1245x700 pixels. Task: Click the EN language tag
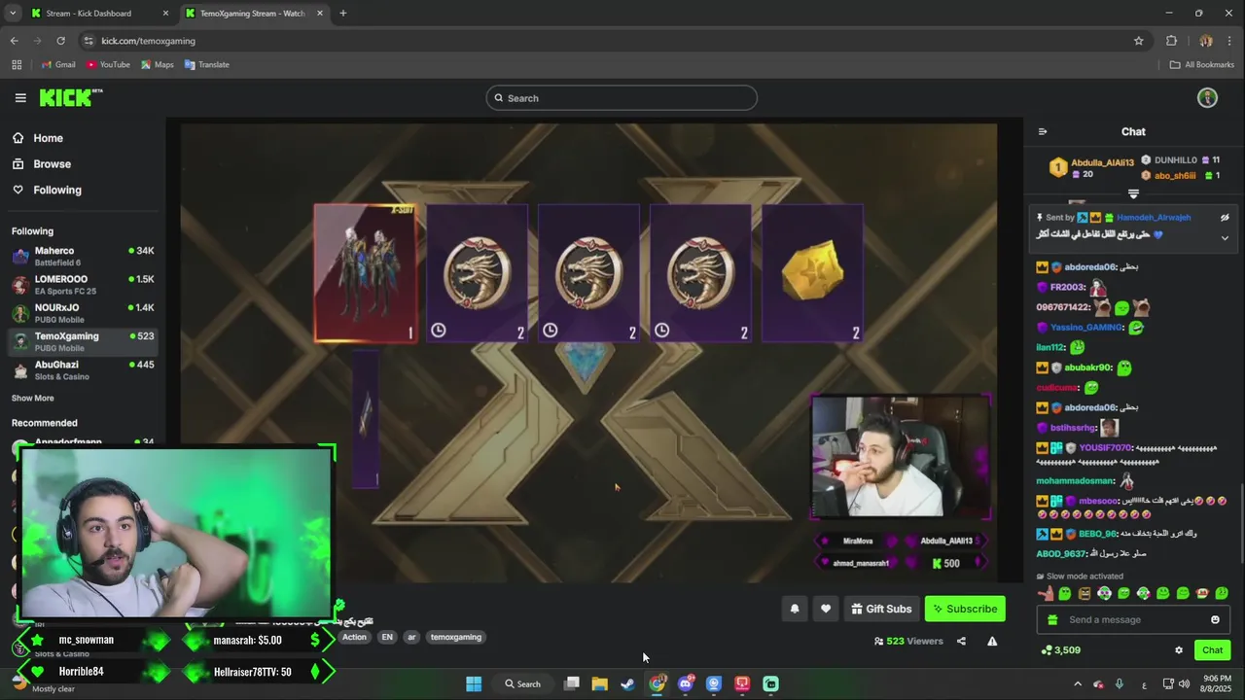pyautogui.click(x=387, y=637)
